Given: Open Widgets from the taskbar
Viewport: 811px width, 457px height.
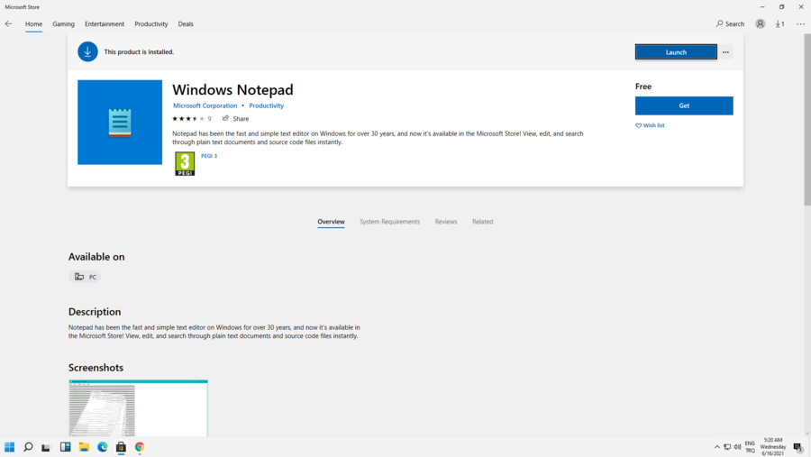Looking at the screenshot, I should click(x=65, y=447).
